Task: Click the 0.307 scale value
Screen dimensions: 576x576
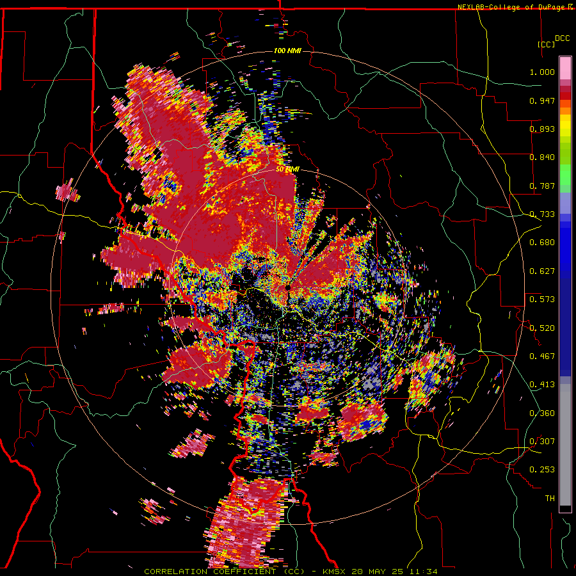Action: [542, 442]
